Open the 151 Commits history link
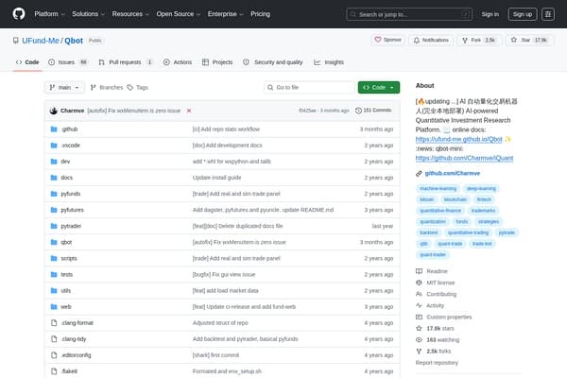 tap(373, 111)
